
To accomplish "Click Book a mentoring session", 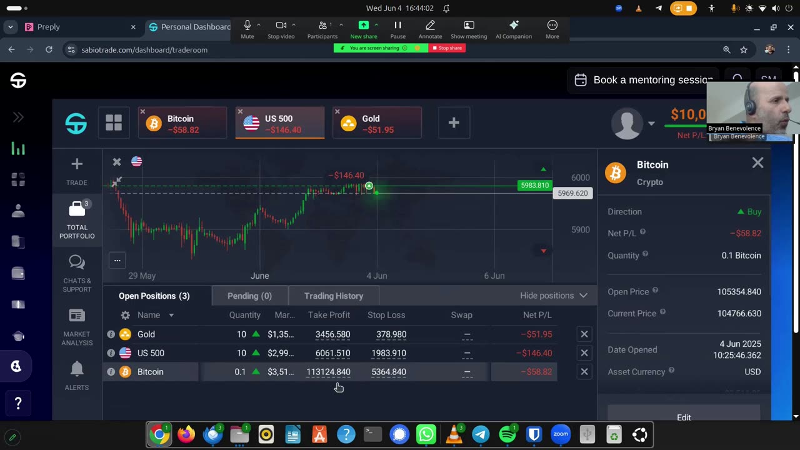I will (x=644, y=80).
